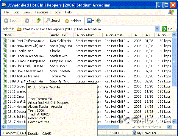Image resolution: width=178 pixels, height=136 pixels.
Task: Open the Help menu
Action: click(68, 12)
